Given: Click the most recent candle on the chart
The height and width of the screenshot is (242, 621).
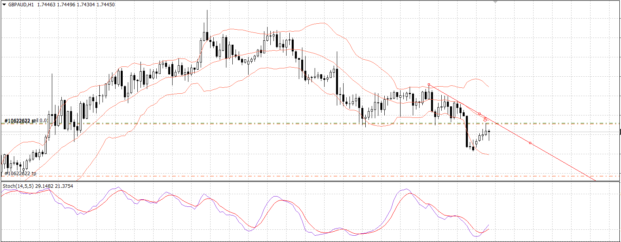Looking at the screenshot, I should tap(489, 132).
